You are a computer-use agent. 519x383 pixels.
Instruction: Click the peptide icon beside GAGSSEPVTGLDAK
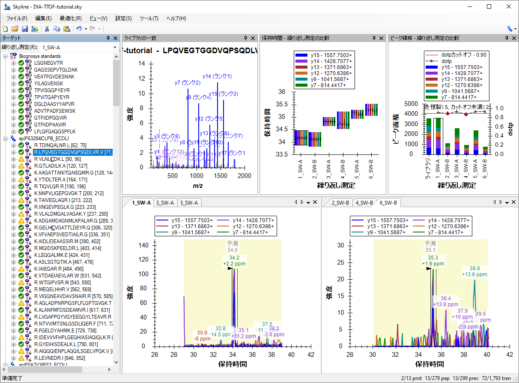(28, 70)
